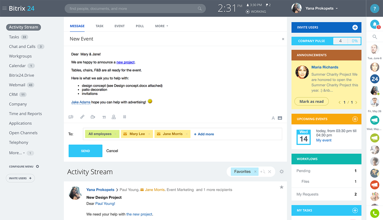Click the blue SEND button

coord(85,151)
